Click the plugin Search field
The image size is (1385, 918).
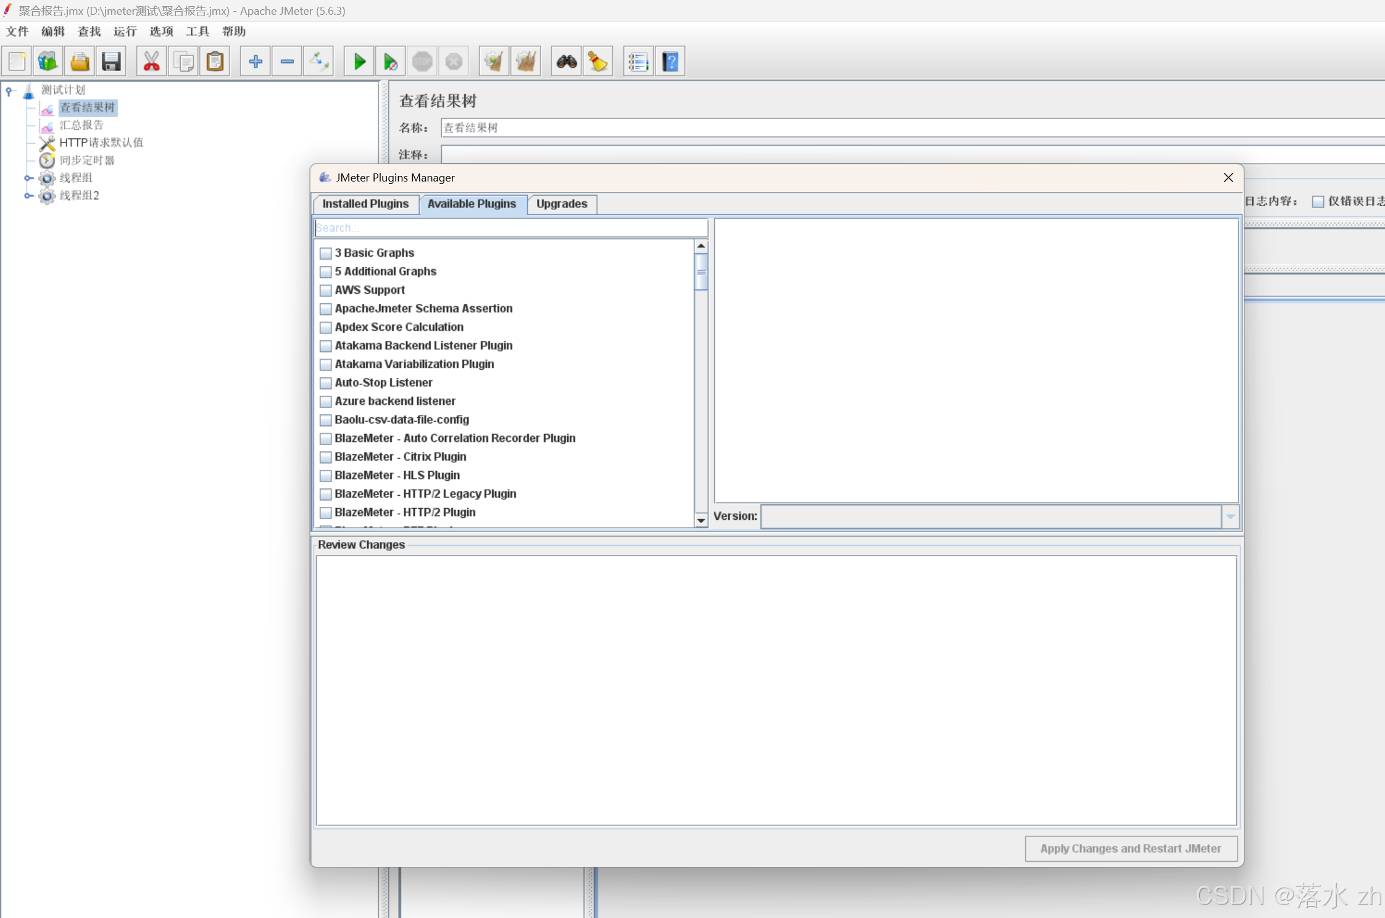511,228
